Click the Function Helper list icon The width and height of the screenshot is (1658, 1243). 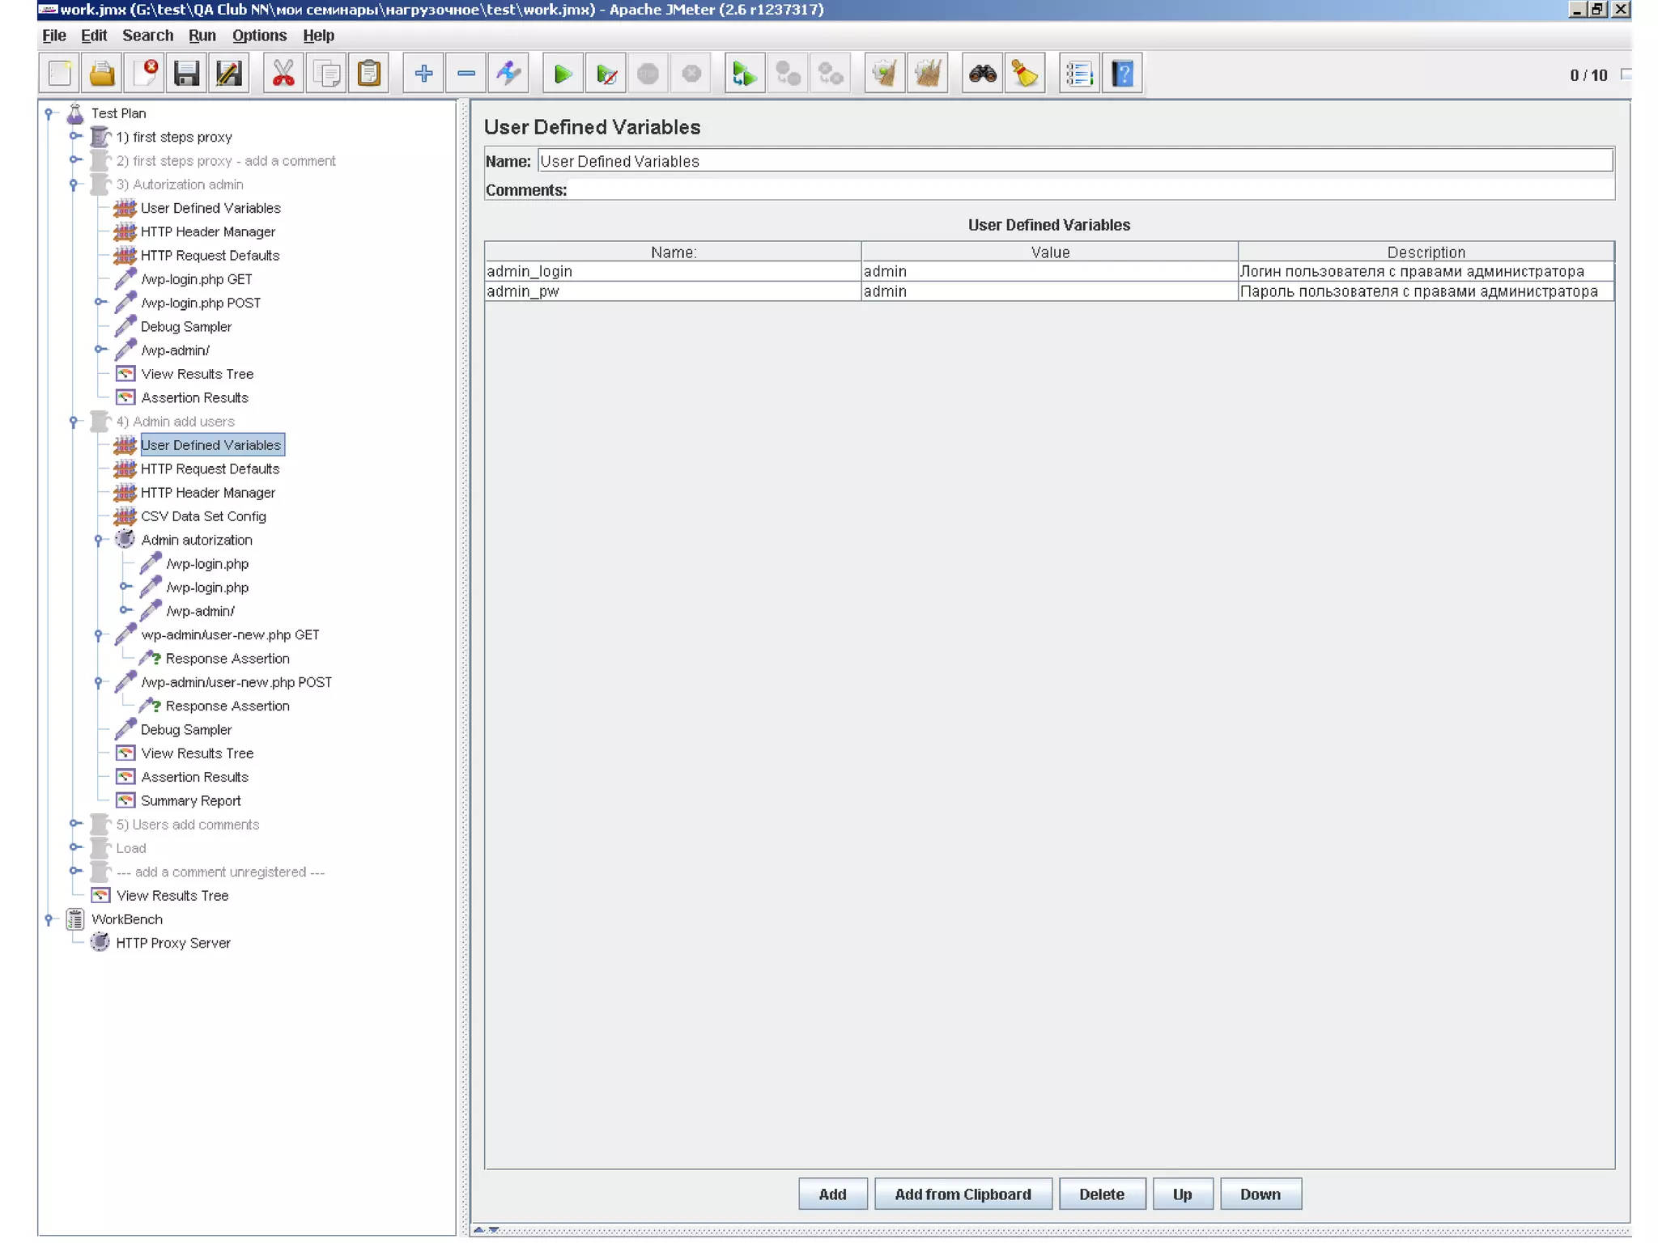click(1078, 74)
